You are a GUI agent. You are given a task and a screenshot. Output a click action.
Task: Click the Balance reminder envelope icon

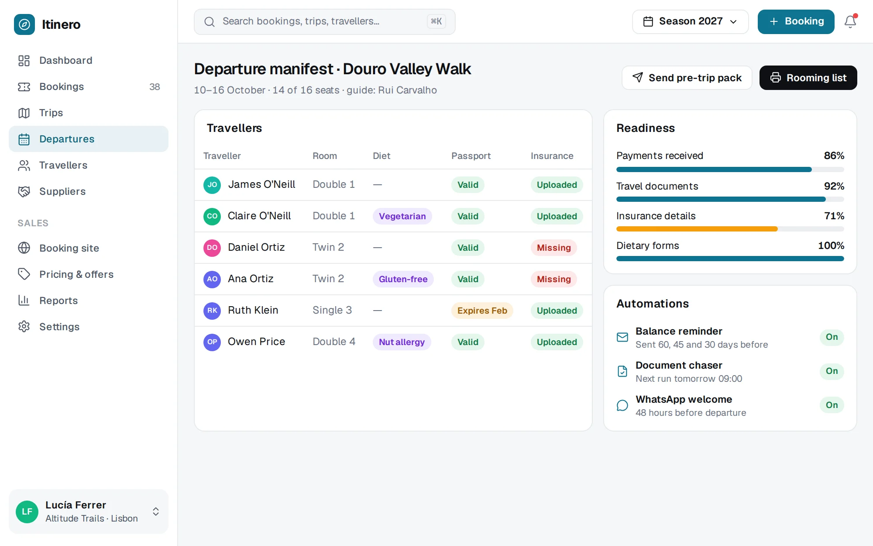point(622,337)
